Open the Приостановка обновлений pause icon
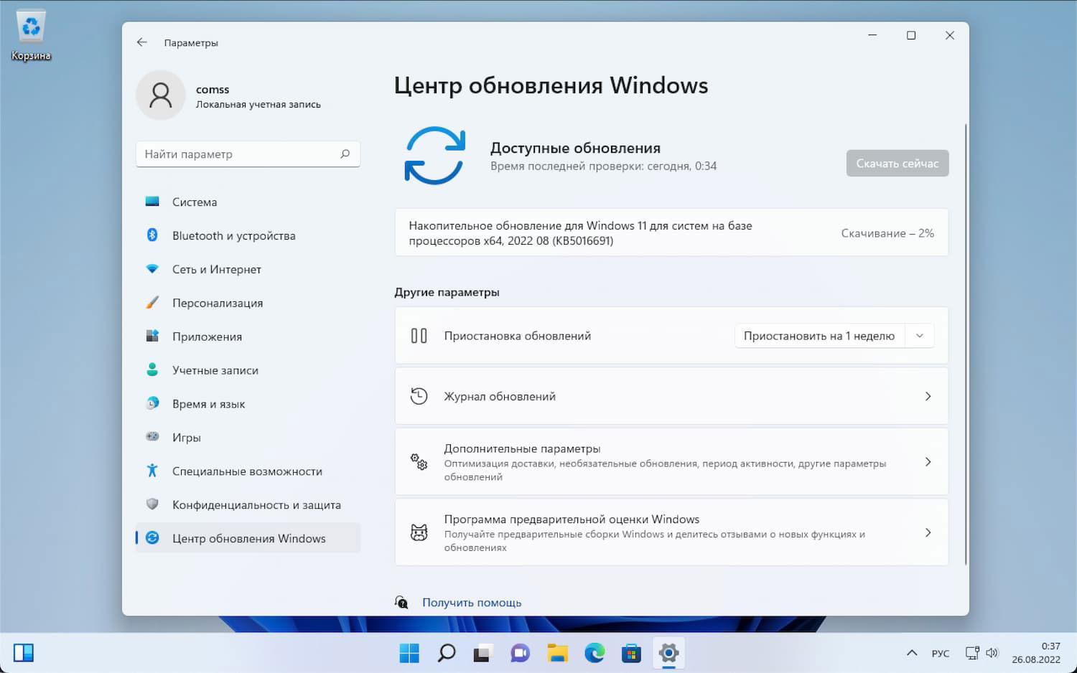The height and width of the screenshot is (673, 1077). point(419,335)
